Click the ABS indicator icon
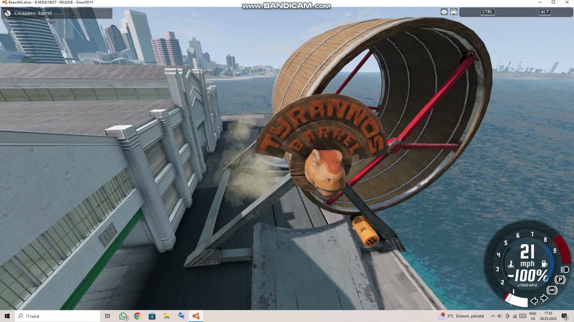 (552, 290)
